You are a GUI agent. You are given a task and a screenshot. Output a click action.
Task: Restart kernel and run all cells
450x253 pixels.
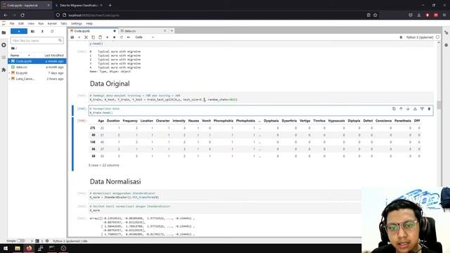(128, 37)
